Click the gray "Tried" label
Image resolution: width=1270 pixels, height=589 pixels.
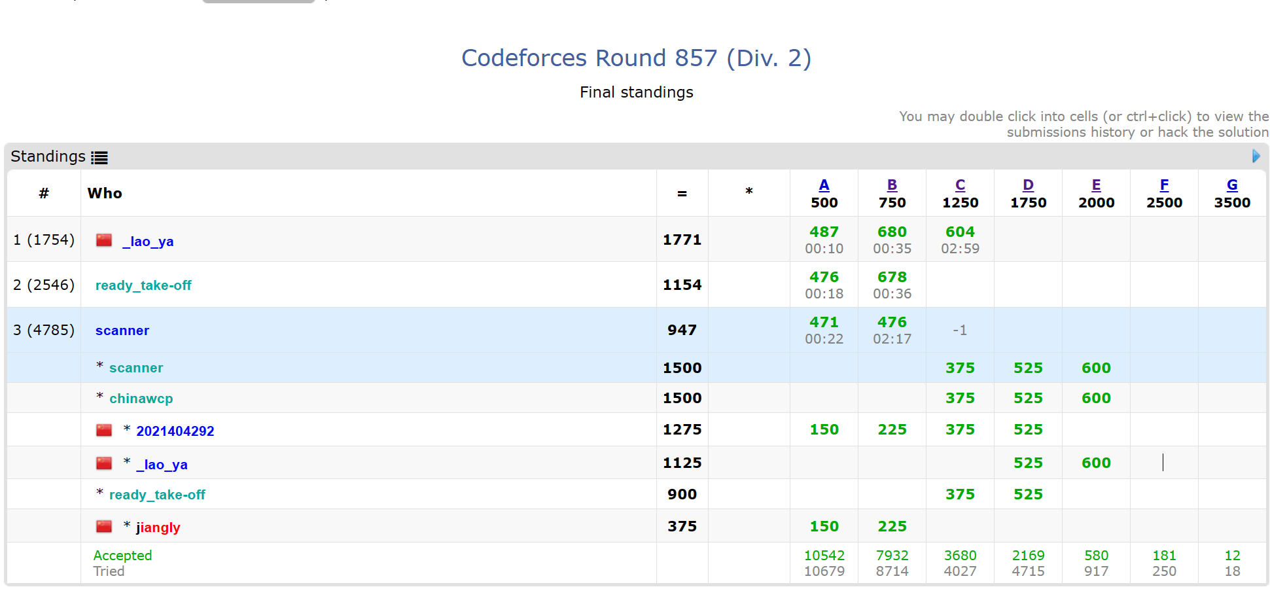coord(109,571)
